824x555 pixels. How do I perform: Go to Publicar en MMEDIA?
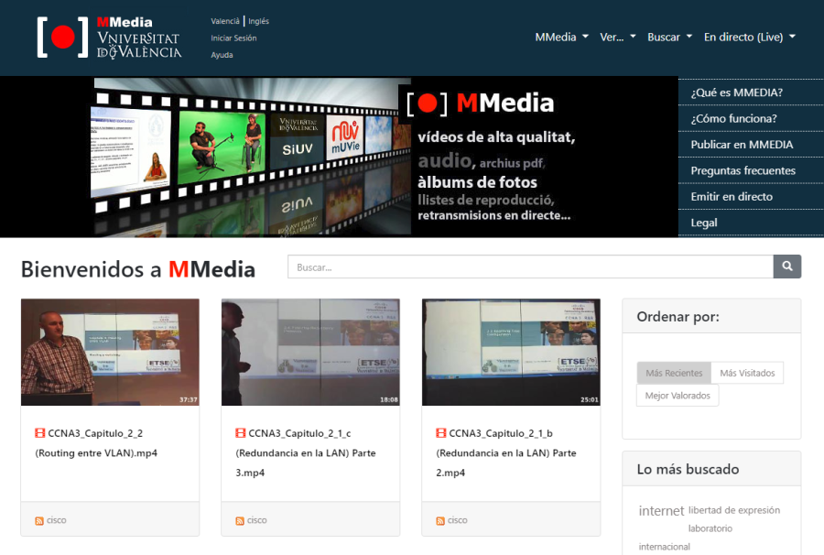tap(751, 145)
